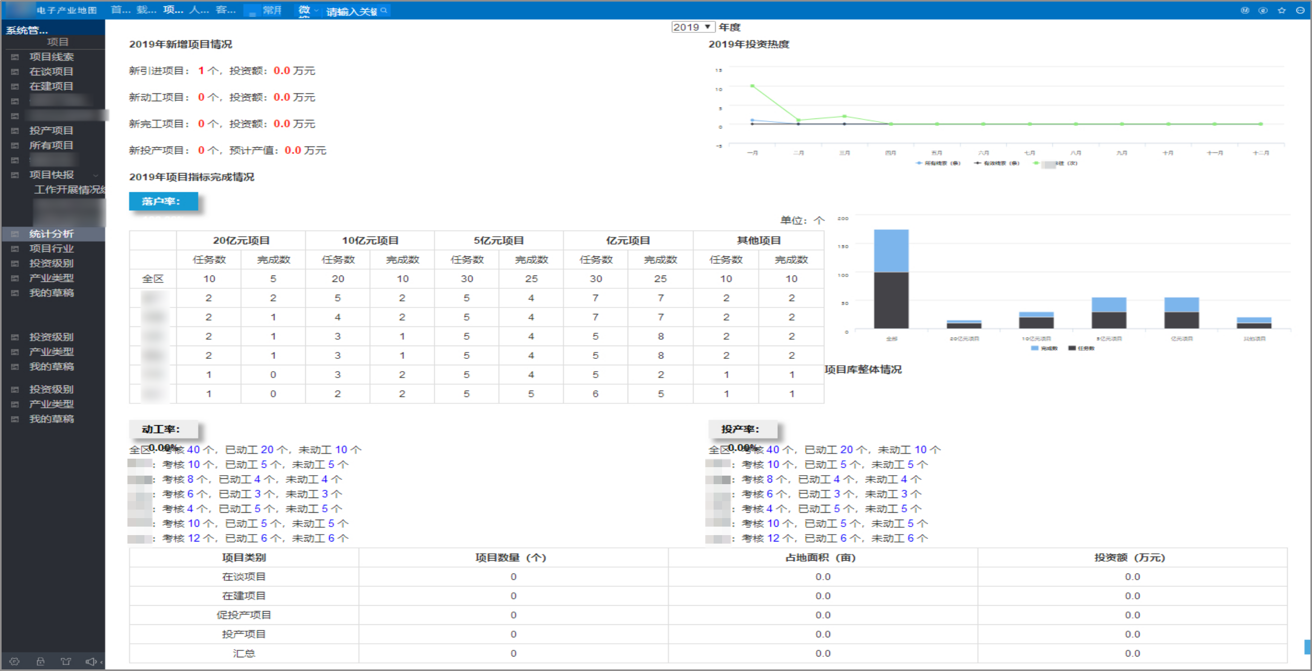The image size is (1312, 671).
Task: Select 统计分析 in the sidebar menu
Action: tap(52, 234)
